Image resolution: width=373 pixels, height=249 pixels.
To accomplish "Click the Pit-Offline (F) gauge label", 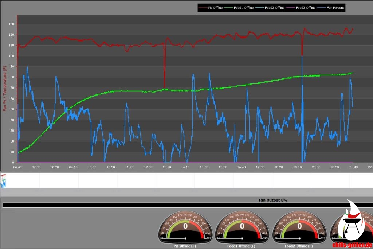I will coord(185,246).
